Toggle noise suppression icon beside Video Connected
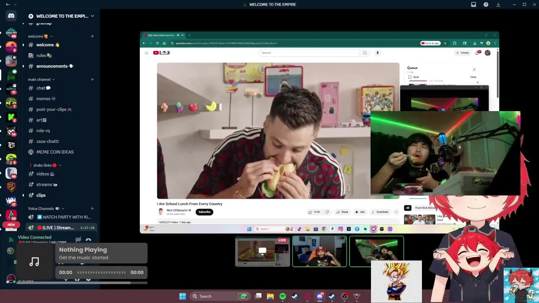Image resolution: width=539 pixels, height=303 pixels. tap(78, 240)
